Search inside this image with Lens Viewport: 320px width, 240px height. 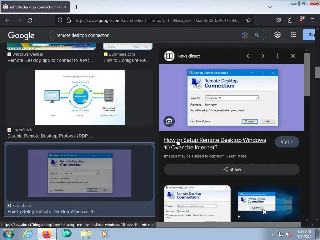pyautogui.click(x=169, y=122)
